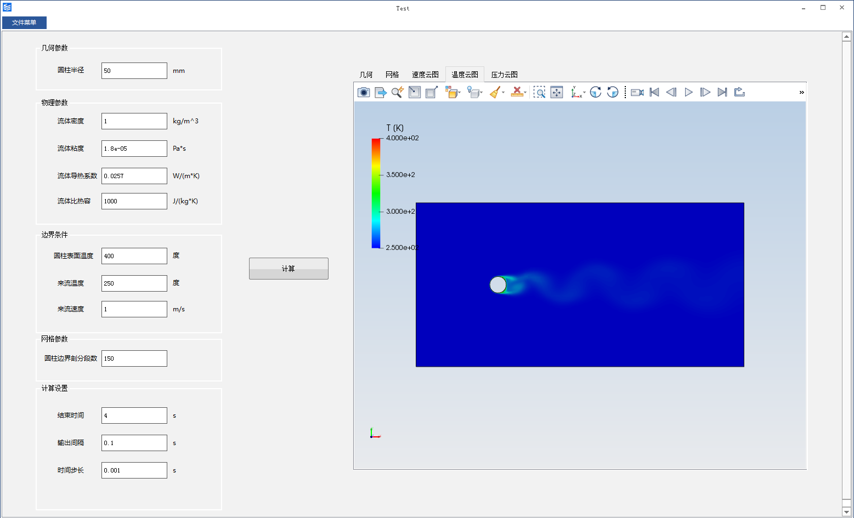Click the 圆柱表面温度 input field
The height and width of the screenshot is (518, 854).
point(134,256)
